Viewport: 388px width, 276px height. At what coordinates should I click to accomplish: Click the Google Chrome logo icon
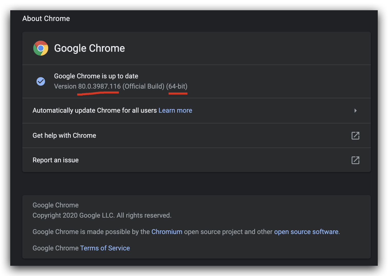(41, 48)
